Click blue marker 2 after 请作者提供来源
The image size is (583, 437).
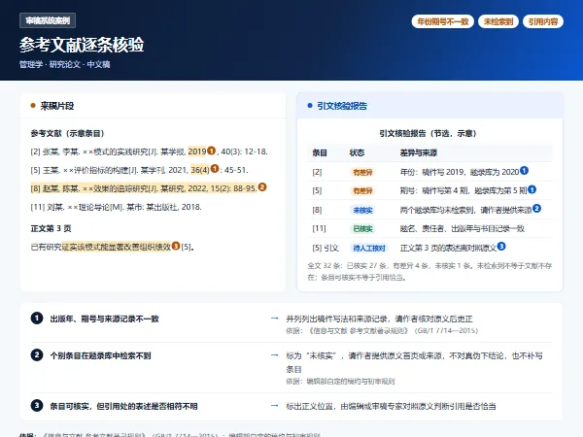536,209
